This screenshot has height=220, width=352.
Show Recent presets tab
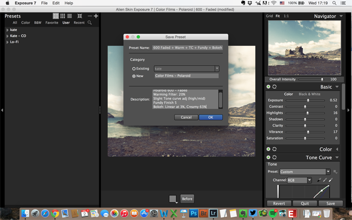tap(79, 23)
